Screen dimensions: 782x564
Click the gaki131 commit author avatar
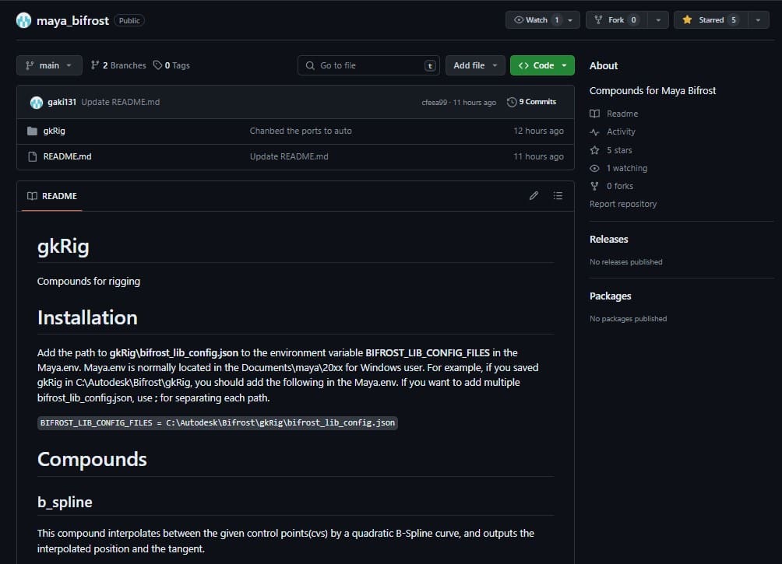pos(37,102)
